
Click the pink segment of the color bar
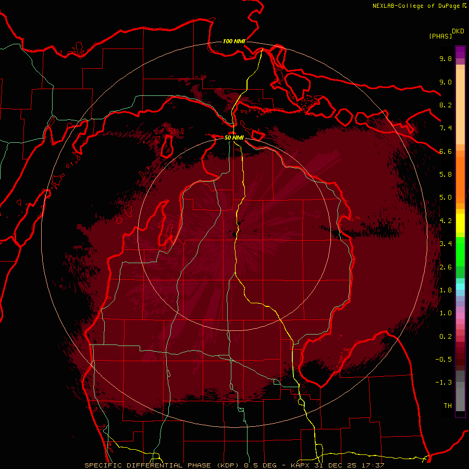[x=460, y=316]
